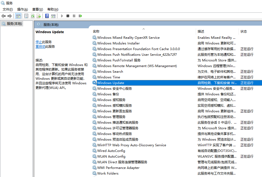Select Windows 移动热点服务 row

point(177,134)
